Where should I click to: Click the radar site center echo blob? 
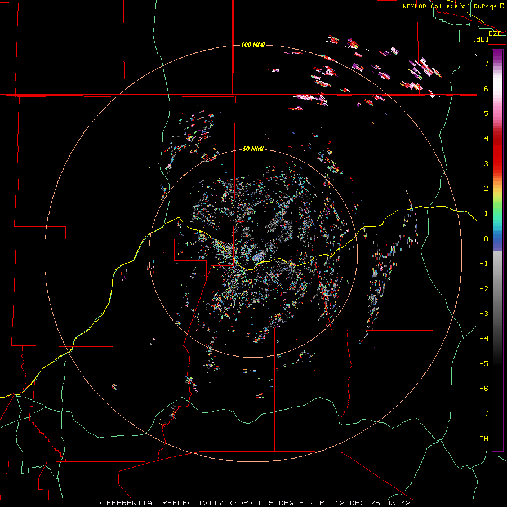coord(257,257)
